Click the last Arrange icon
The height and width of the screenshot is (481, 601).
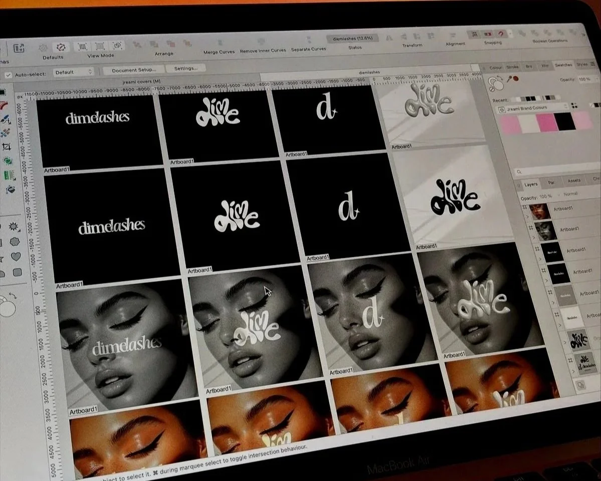point(187,43)
